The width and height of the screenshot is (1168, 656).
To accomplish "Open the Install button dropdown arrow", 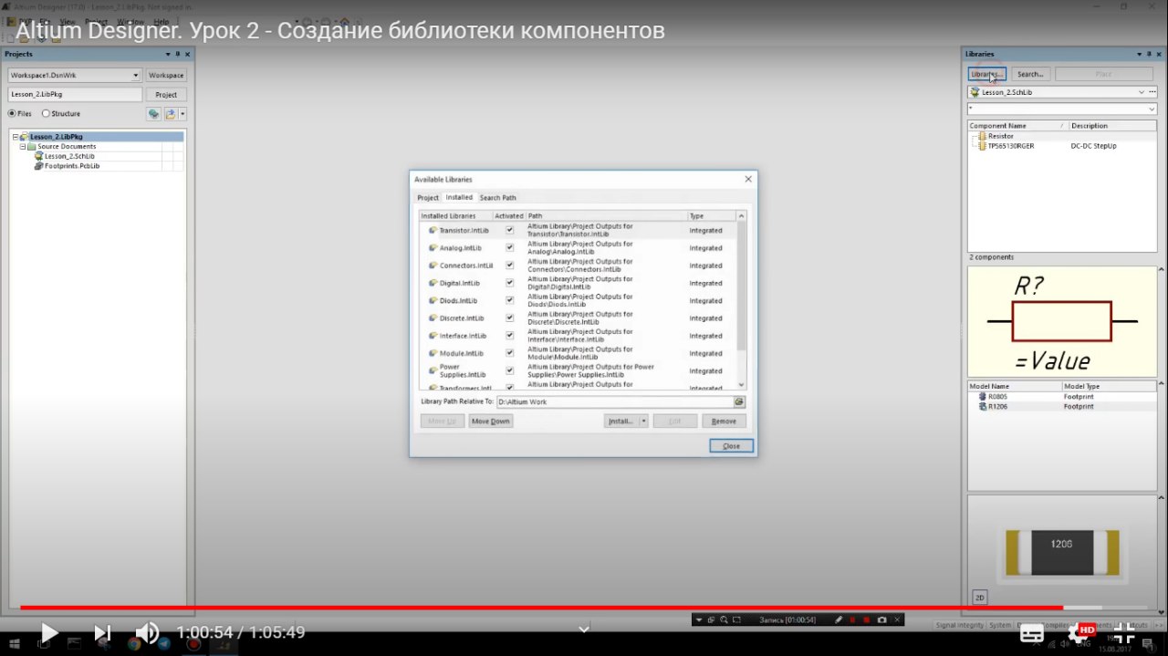I will click(x=643, y=422).
